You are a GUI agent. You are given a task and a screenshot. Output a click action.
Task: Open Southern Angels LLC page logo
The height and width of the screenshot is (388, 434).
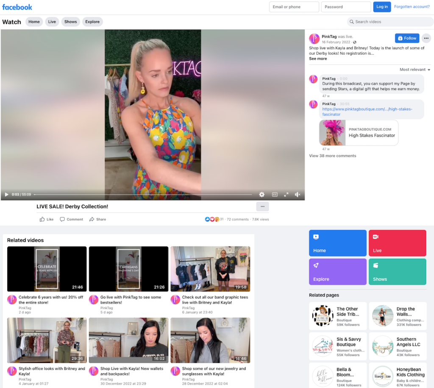(383, 346)
